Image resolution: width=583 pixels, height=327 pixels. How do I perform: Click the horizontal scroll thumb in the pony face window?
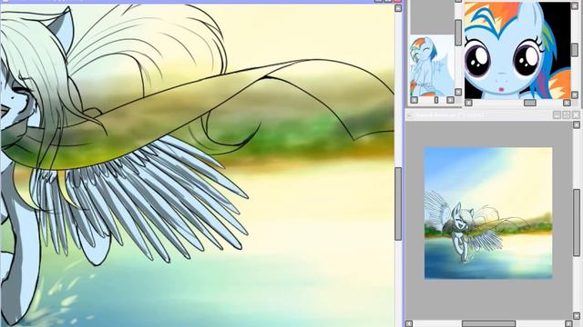(530, 103)
